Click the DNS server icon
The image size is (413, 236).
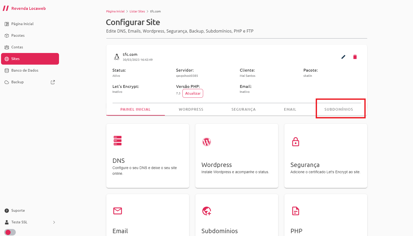click(117, 141)
